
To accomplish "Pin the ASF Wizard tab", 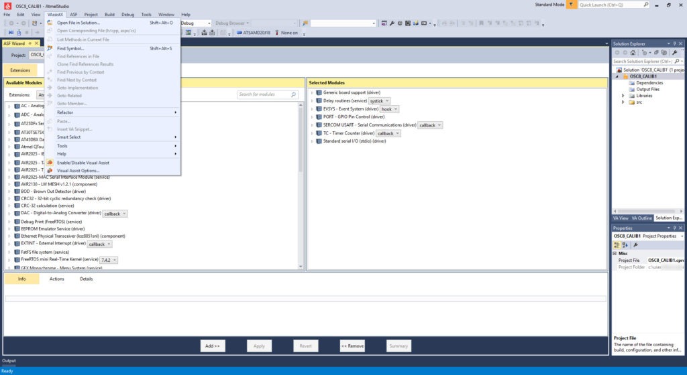I will tap(30, 44).
